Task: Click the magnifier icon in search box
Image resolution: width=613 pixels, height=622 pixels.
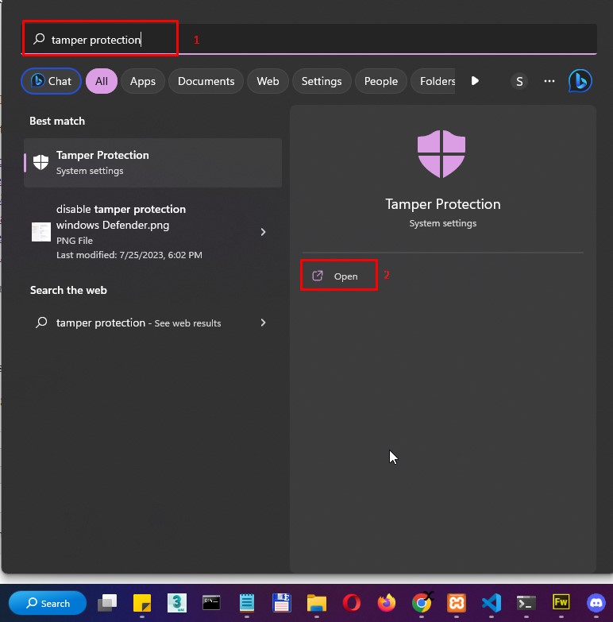Action: coord(39,39)
